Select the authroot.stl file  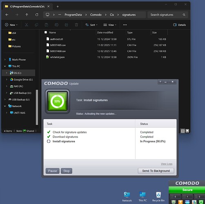click(x=56, y=39)
